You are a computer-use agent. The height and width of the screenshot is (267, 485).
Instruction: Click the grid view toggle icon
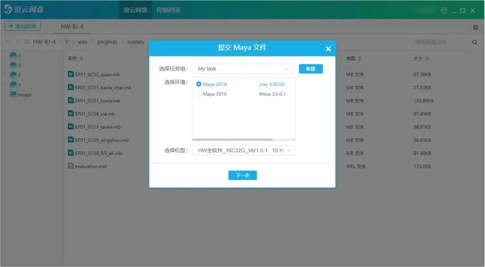point(475,27)
